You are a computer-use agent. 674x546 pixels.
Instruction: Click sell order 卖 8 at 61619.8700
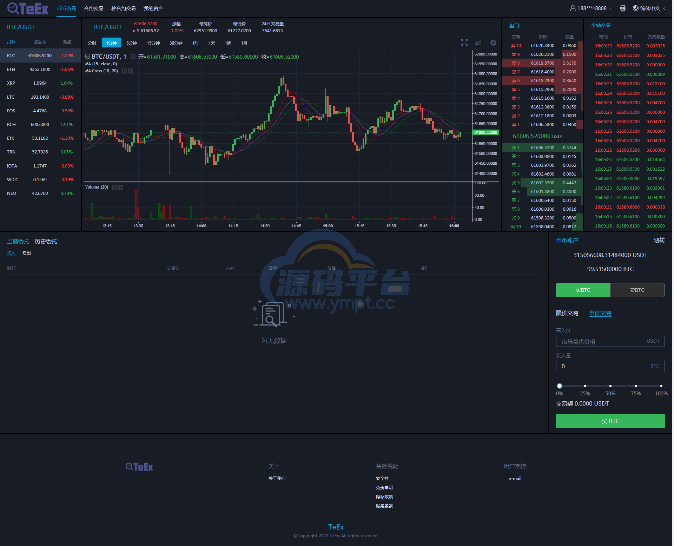543,63
